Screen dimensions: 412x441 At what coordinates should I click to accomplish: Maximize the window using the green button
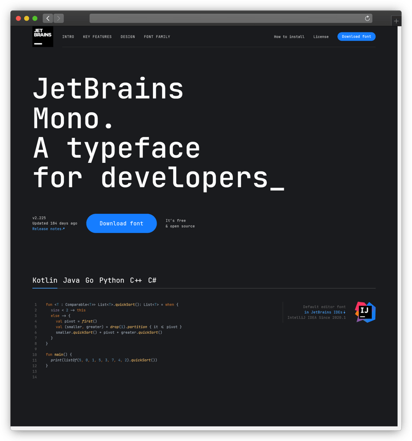click(35, 18)
